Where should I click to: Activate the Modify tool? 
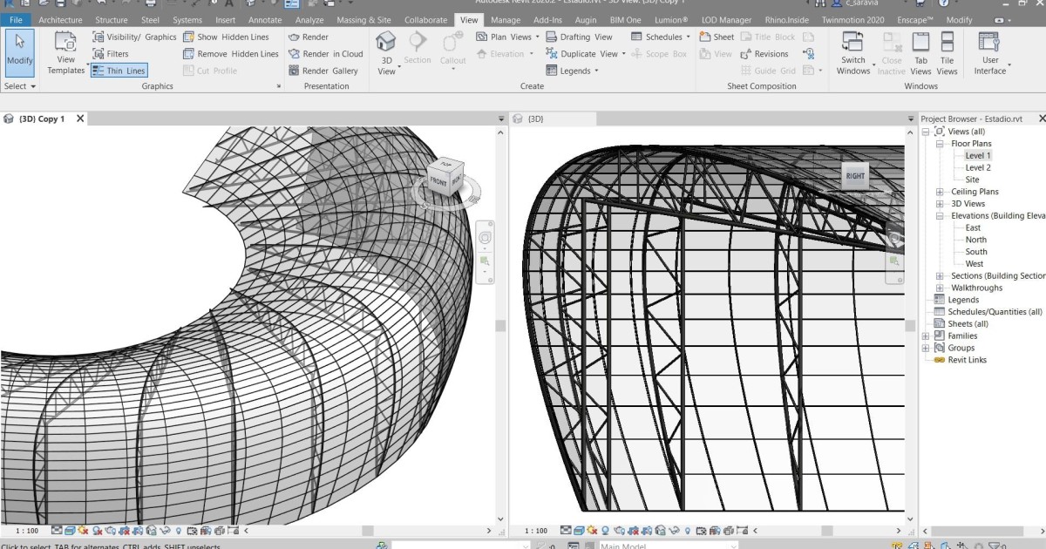point(19,50)
